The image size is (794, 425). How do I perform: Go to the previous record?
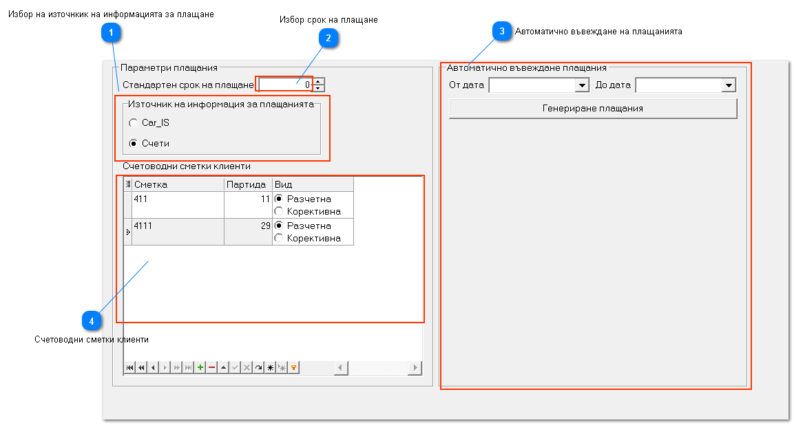click(x=153, y=368)
